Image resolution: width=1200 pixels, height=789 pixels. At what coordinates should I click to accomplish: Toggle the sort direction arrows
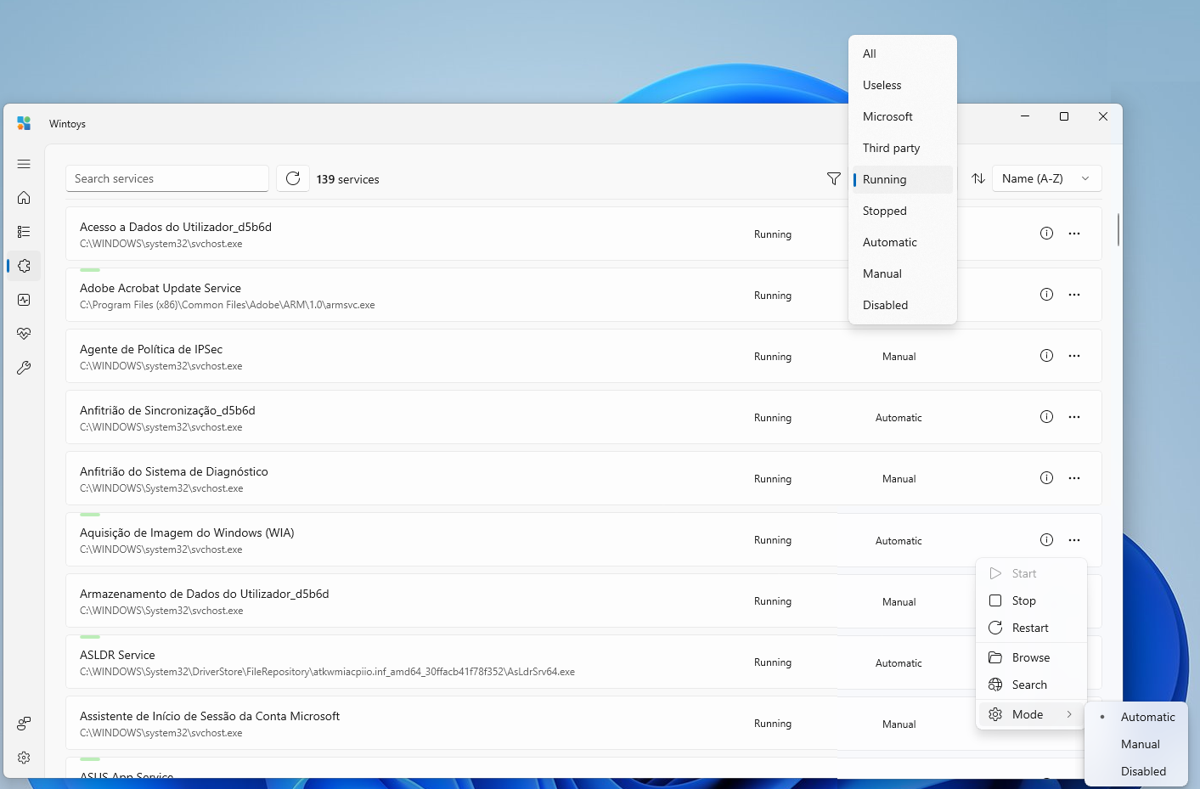(978, 178)
